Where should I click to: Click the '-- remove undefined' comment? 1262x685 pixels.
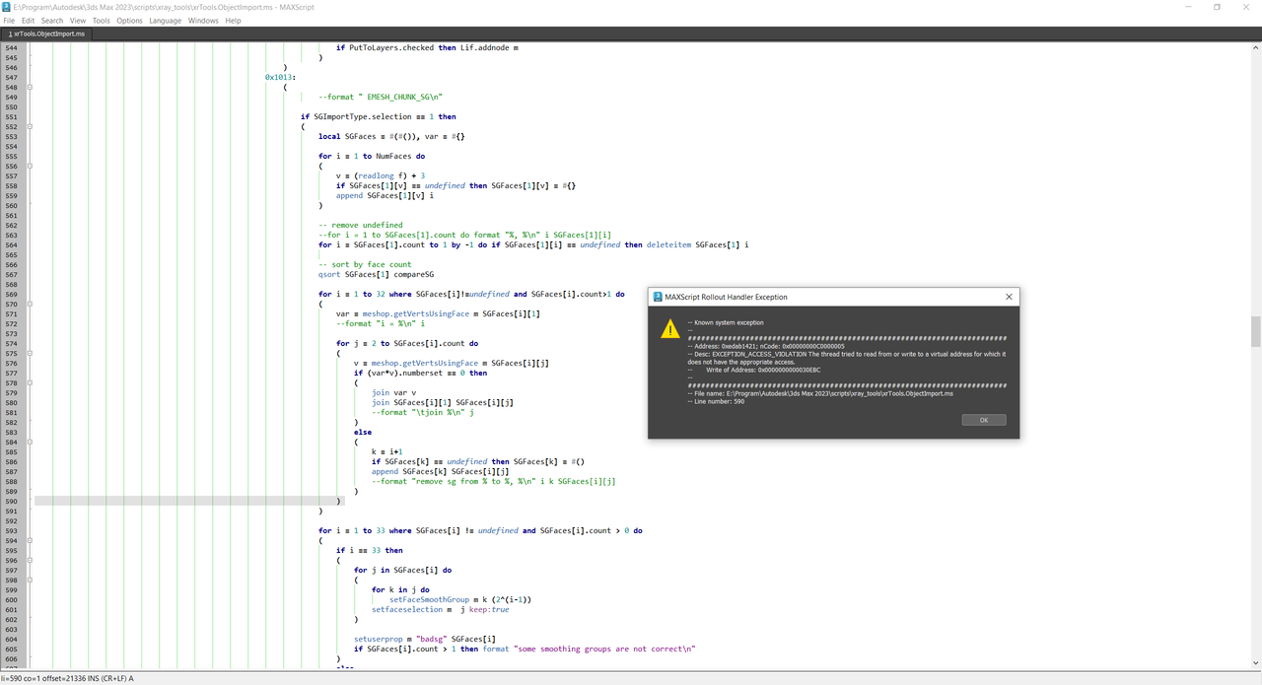(360, 225)
